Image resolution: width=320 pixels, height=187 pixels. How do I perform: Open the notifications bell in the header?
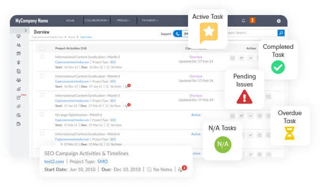[243, 21]
